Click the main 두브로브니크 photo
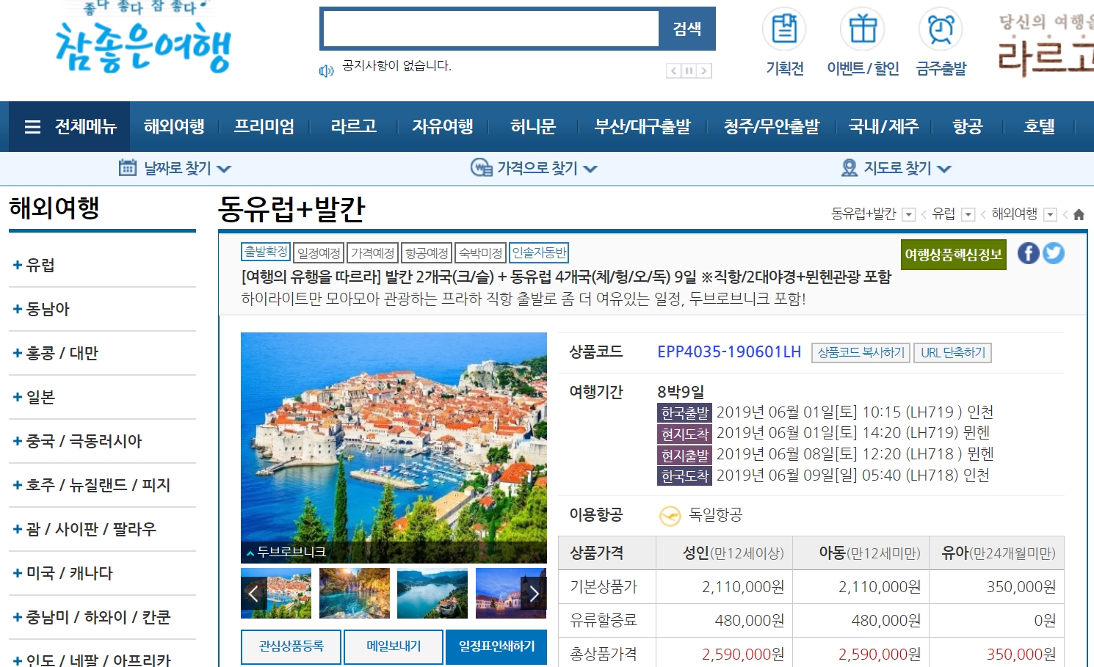This screenshot has width=1094, height=667. pos(394,448)
